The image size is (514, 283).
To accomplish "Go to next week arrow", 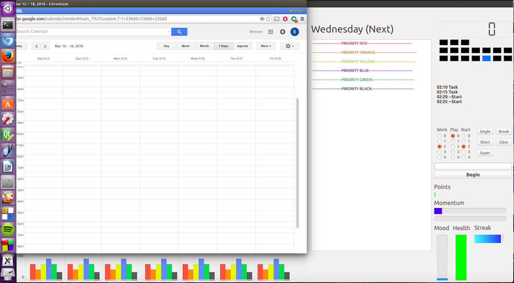I will [x=45, y=46].
